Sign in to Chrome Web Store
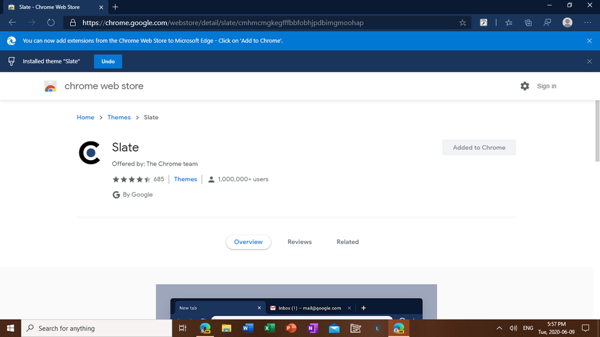 coord(547,86)
